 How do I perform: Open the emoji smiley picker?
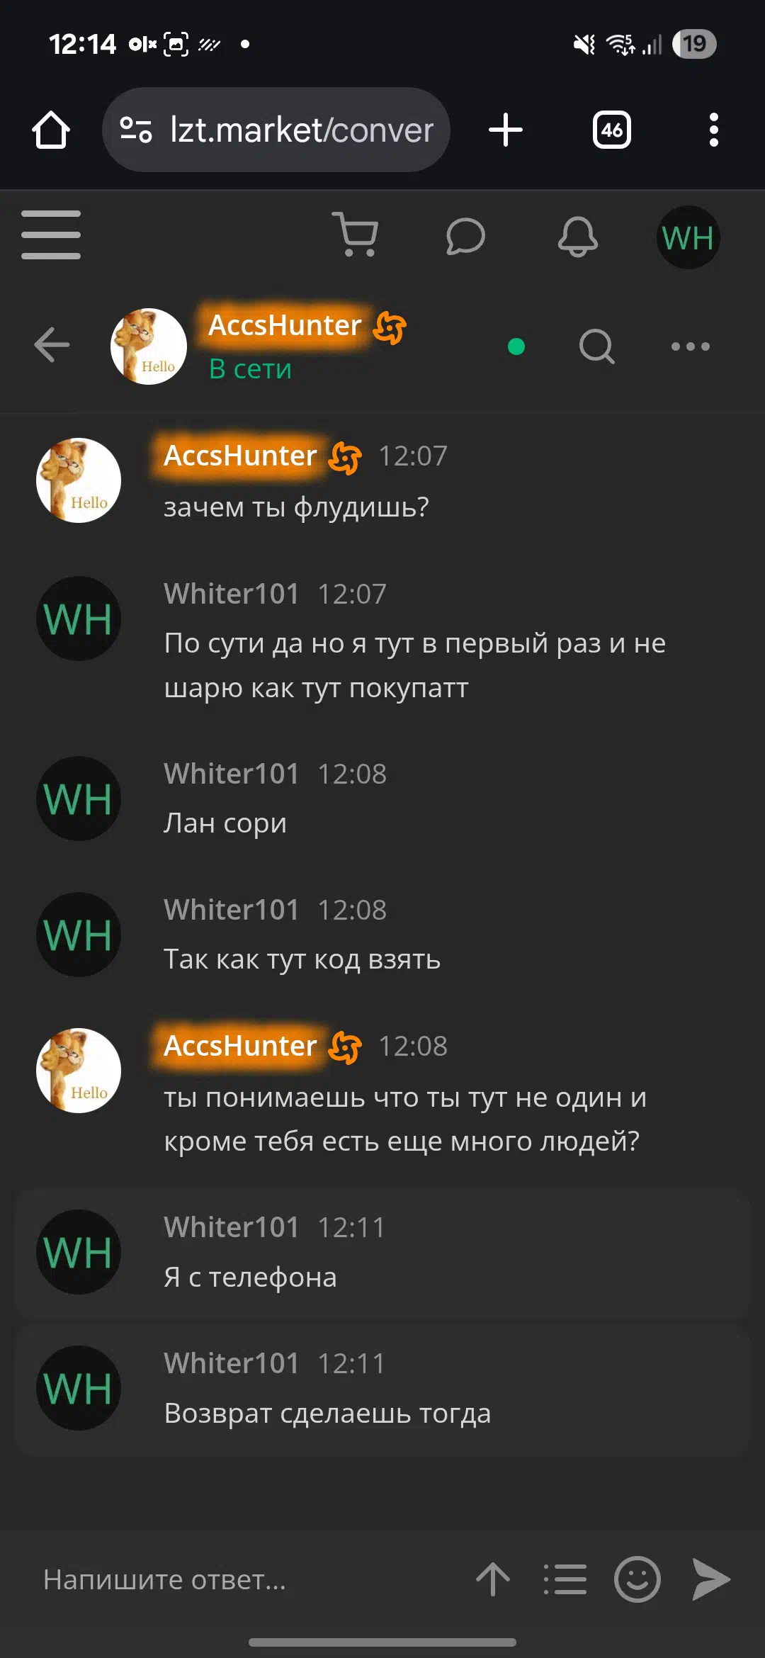[x=637, y=1579]
